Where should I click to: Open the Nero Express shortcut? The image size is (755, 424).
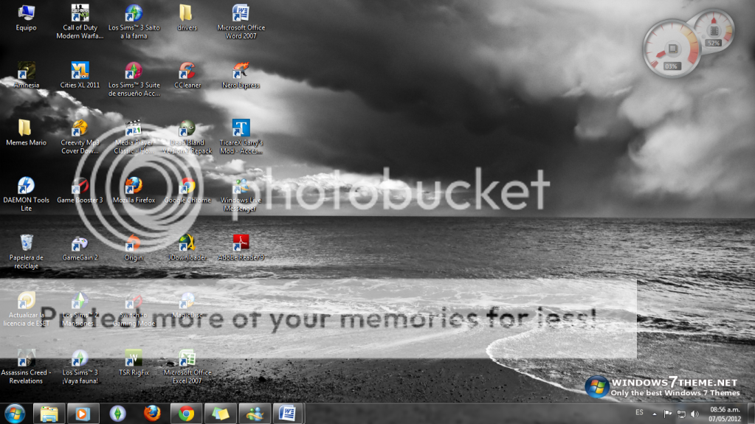(241, 71)
